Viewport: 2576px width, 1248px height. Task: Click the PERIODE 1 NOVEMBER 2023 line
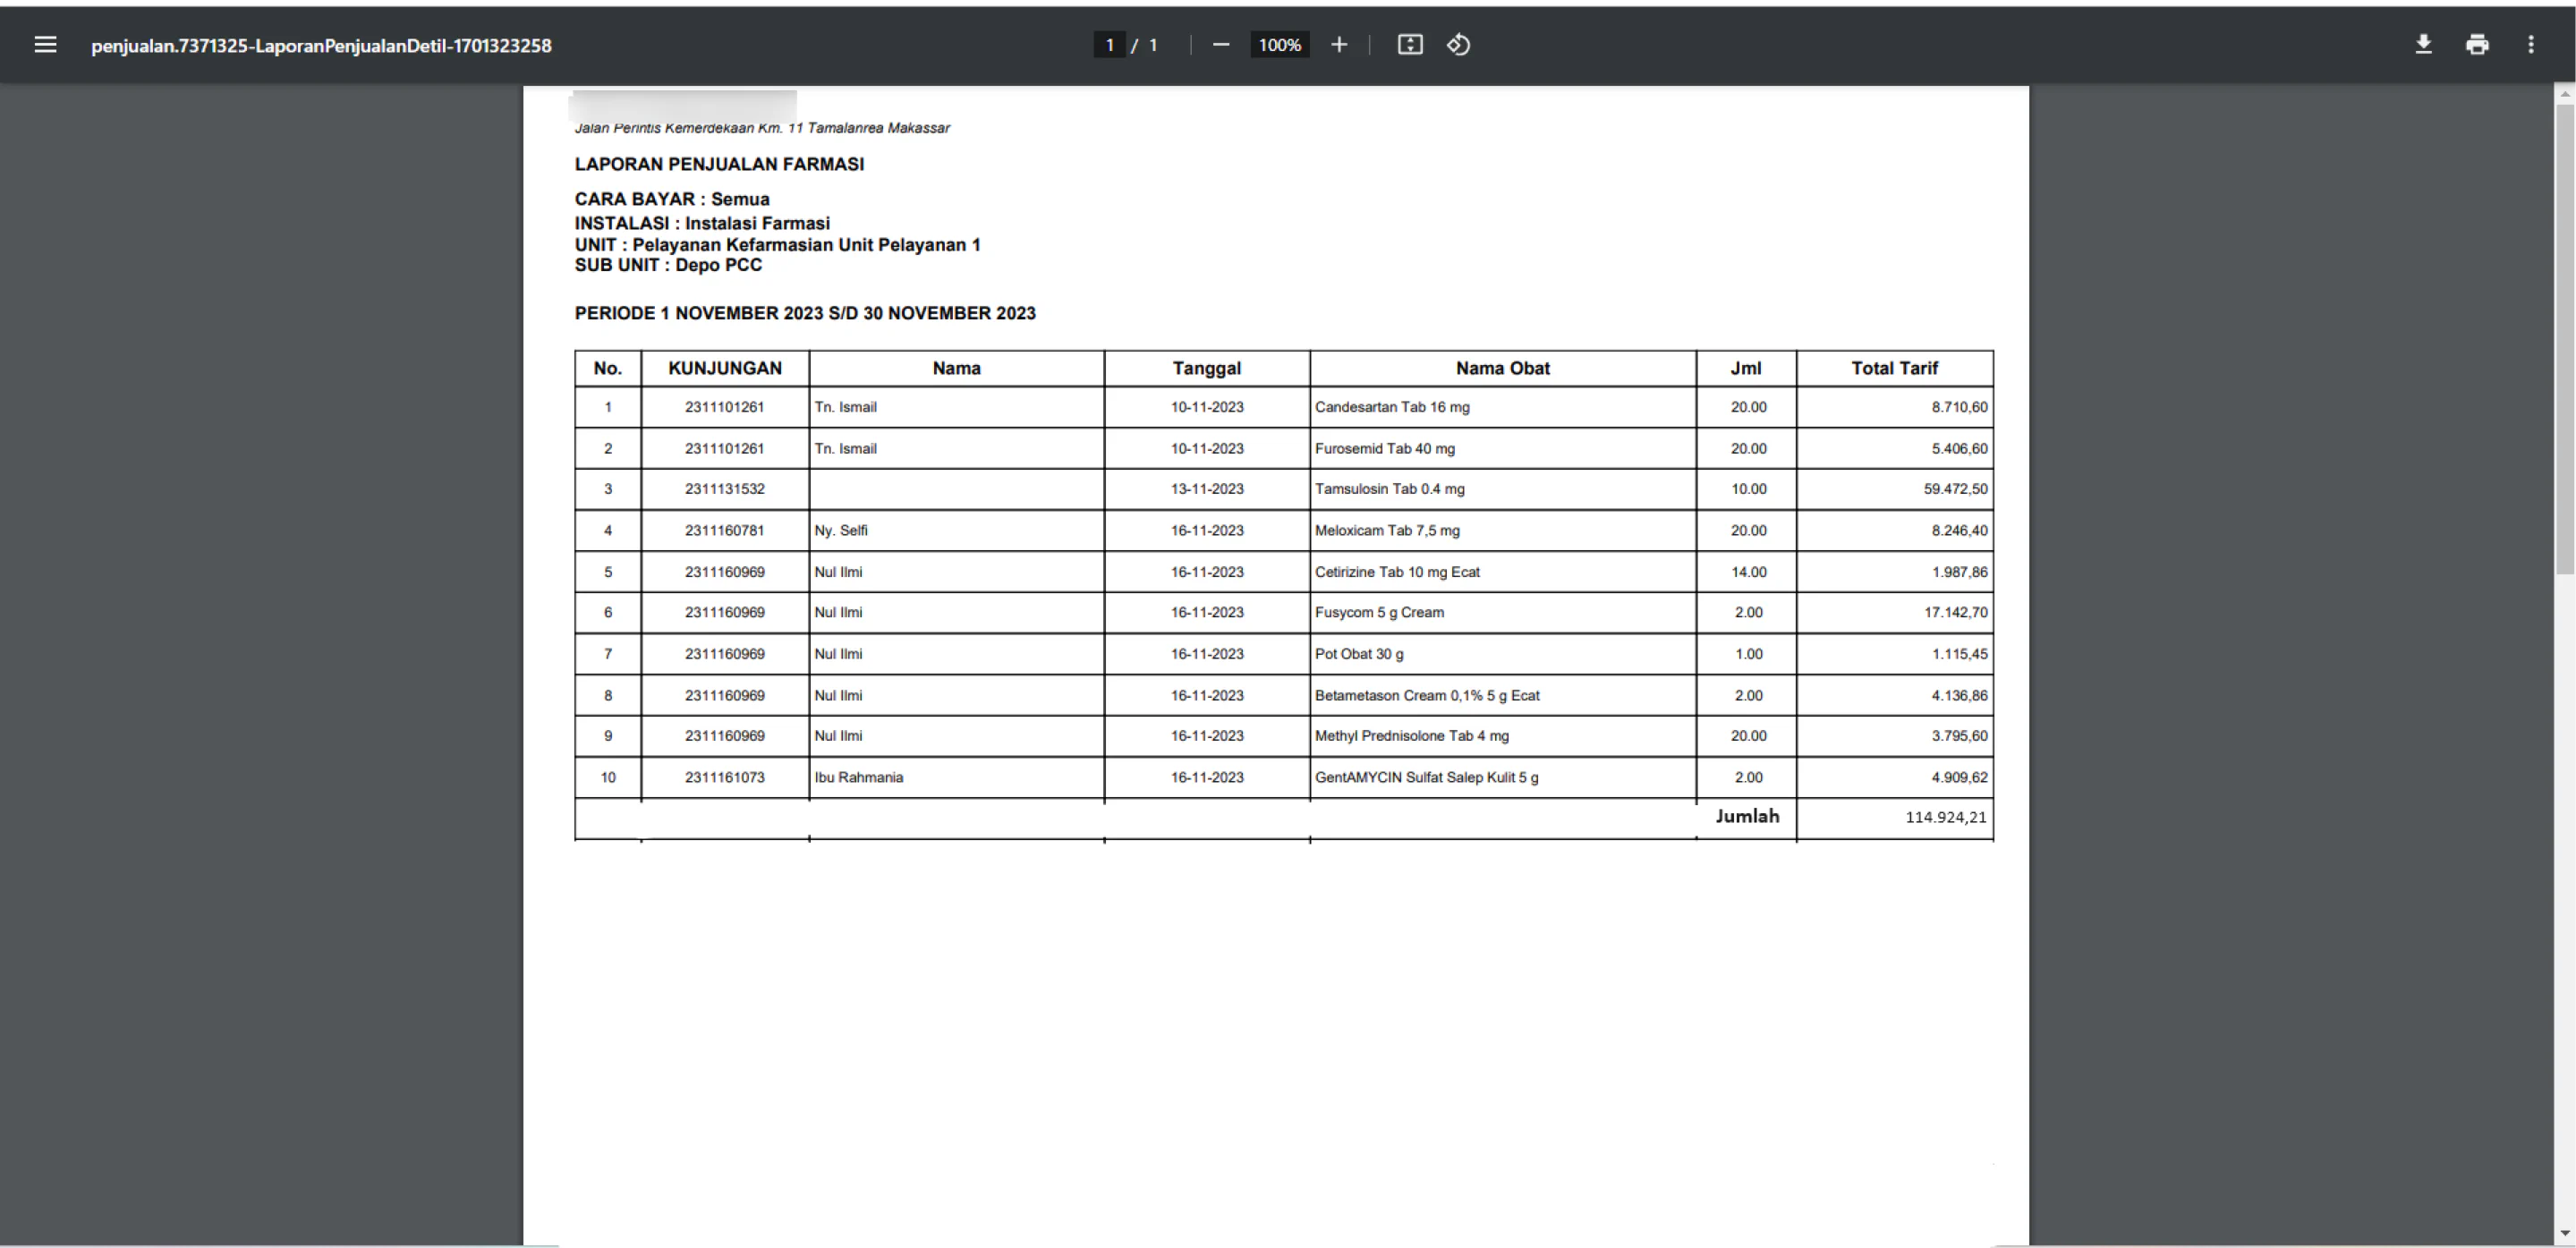805,313
